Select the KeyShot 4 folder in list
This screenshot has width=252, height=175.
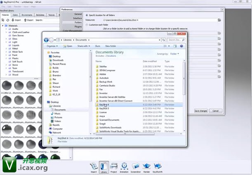[104, 105]
